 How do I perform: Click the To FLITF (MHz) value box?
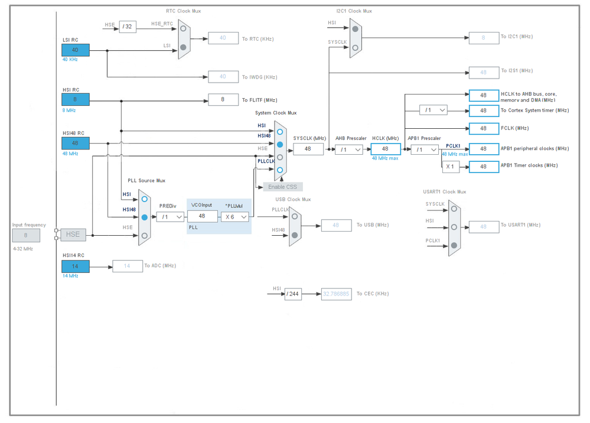tap(223, 100)
